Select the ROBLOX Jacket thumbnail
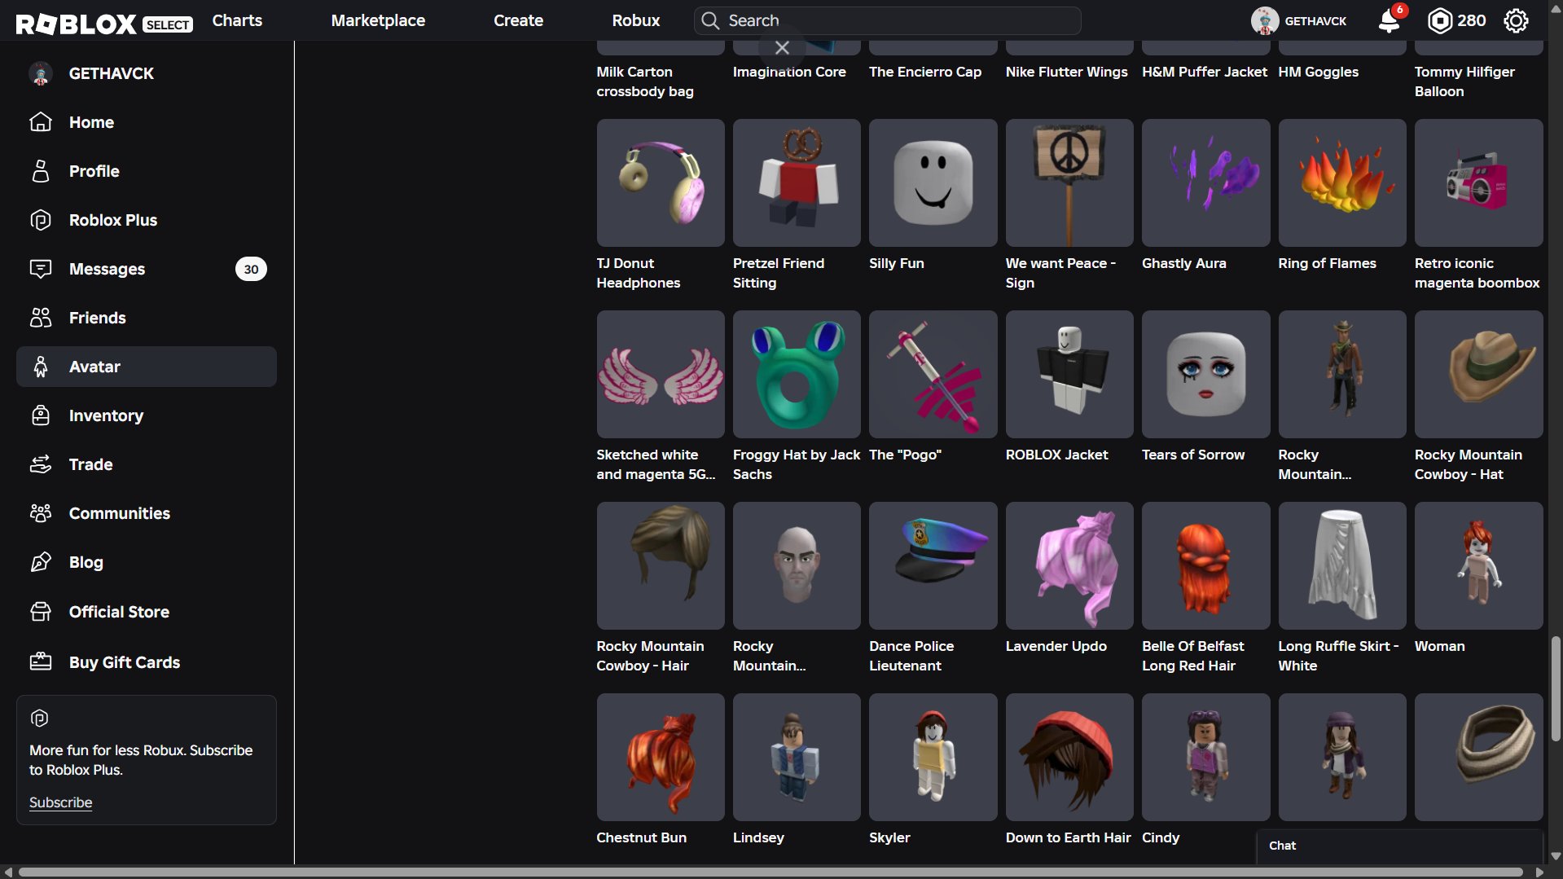 [x=1069, y=375]
